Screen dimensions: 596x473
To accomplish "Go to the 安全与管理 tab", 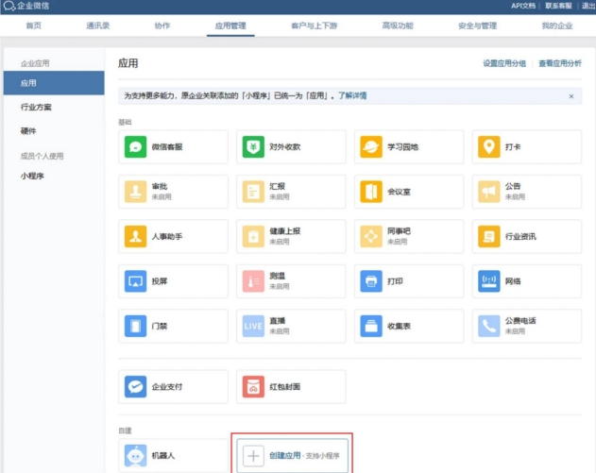I will 477,25.
